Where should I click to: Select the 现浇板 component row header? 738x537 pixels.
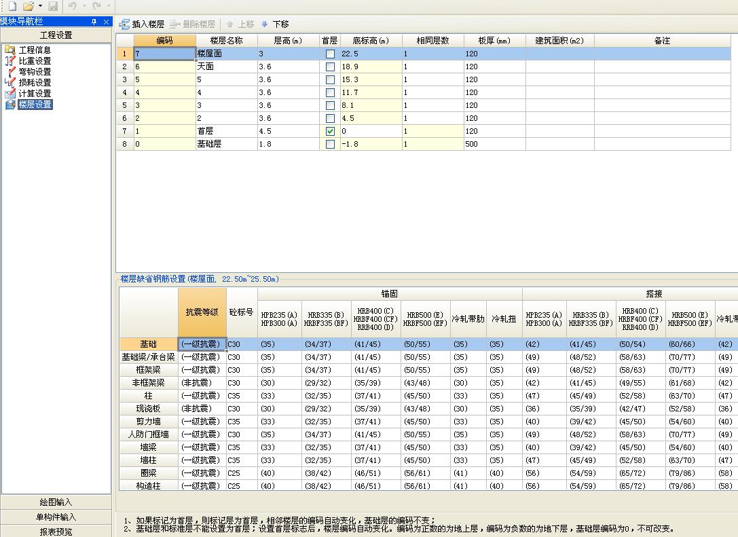[x=149, y=409]
